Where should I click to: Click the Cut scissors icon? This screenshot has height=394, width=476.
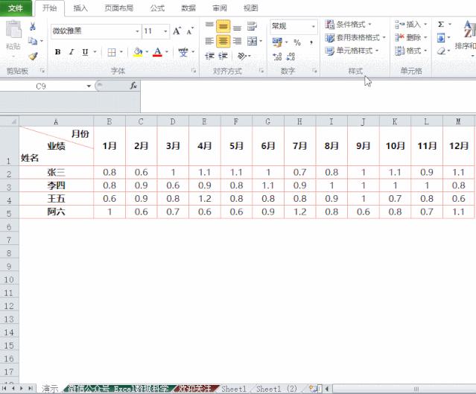tap(33, 26)
